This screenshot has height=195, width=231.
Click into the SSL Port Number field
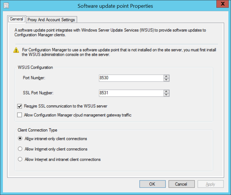click(131, 93)
